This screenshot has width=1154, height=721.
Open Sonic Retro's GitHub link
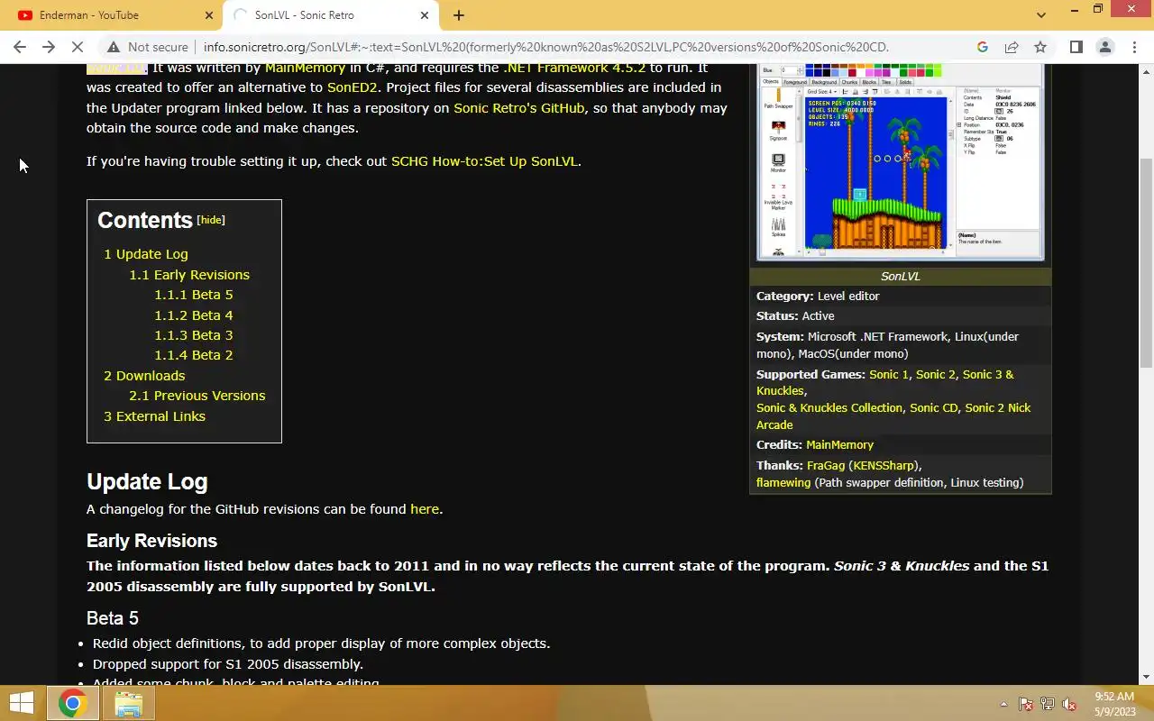coord(519,108)
